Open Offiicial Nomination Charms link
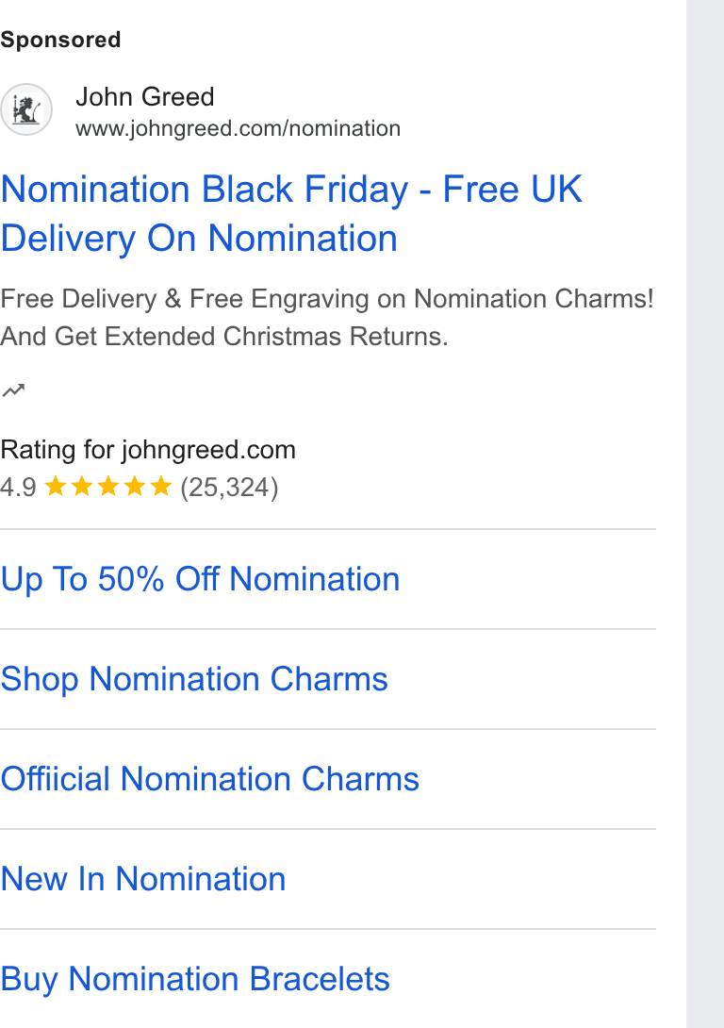Image resolution: width=724 pixels, height=1028 pixels. click(x=209, y=779)
